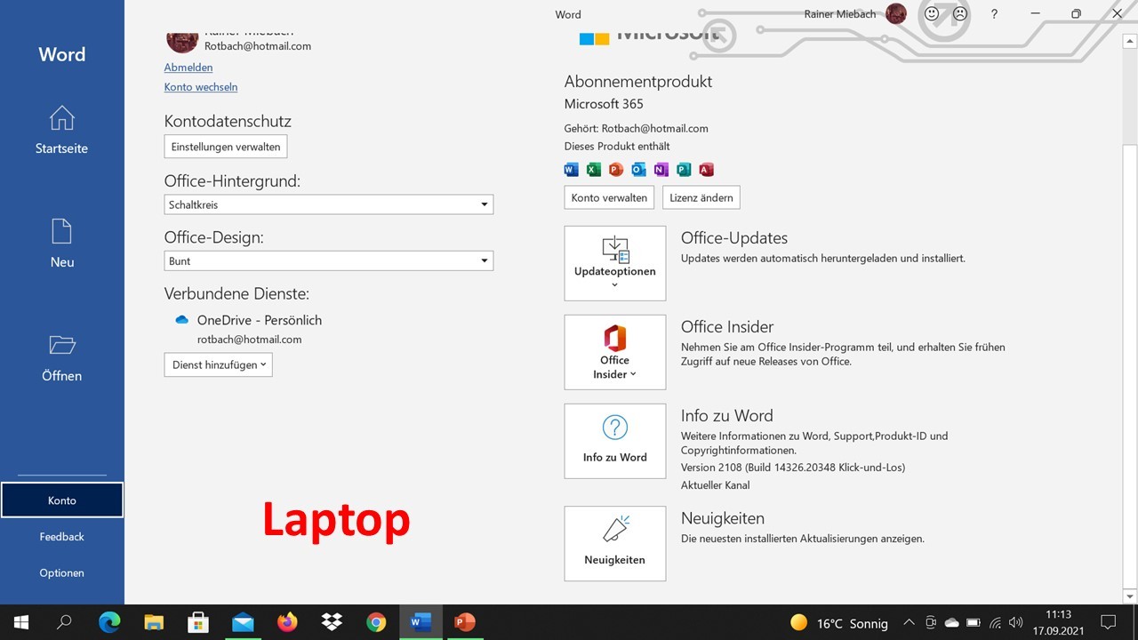Open Google Chrome from taskbar
This screenshot has height=640, width=1138.
376,622
